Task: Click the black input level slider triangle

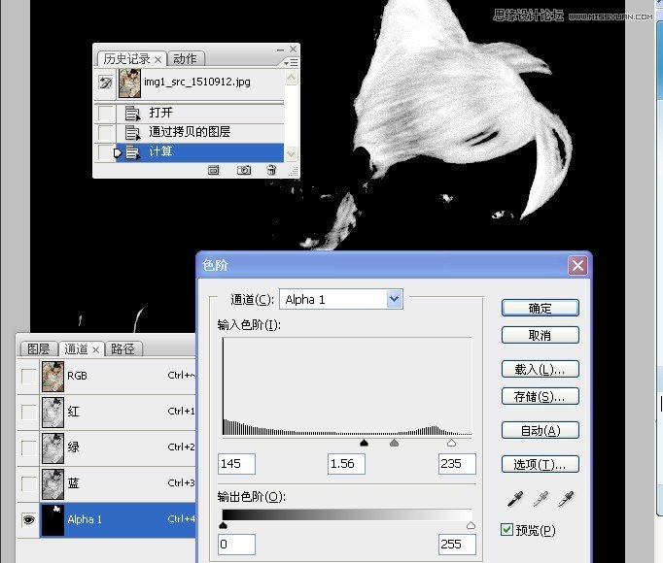Action: [x=364, y=443]
